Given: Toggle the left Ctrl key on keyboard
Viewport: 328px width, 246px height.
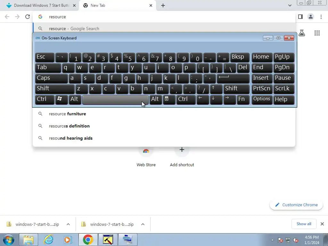Looking at the screenshot, I should (x=45, y=100).
